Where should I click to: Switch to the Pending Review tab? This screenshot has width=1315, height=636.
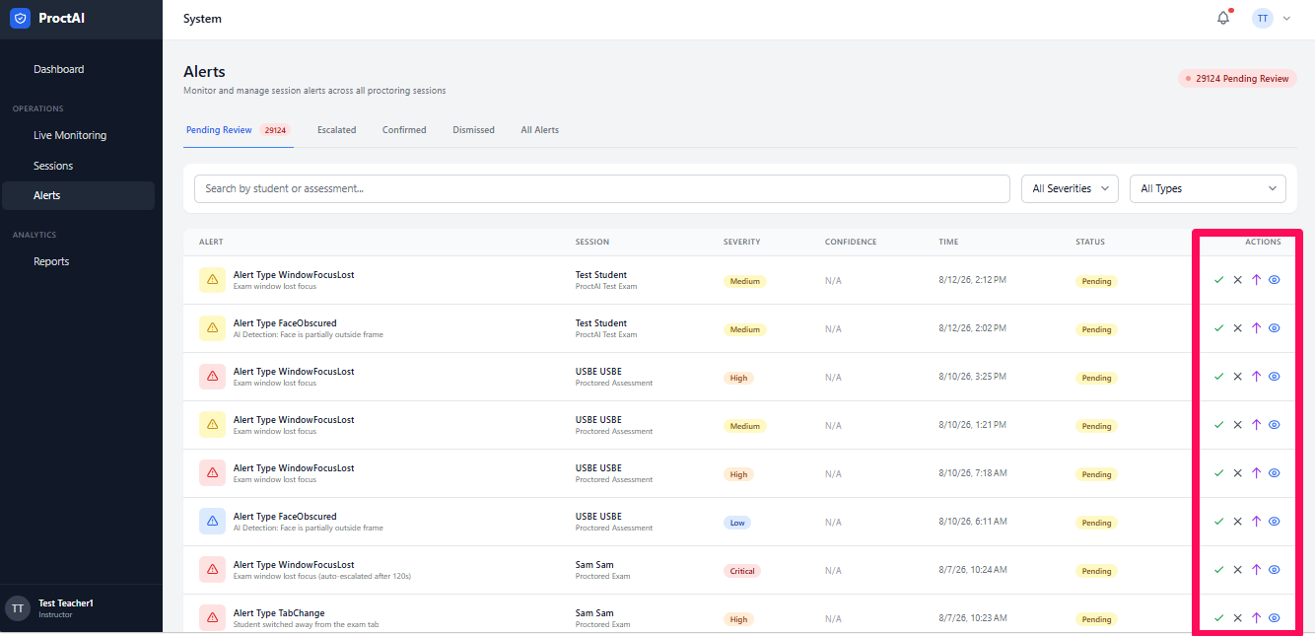(x=237, y=130)
